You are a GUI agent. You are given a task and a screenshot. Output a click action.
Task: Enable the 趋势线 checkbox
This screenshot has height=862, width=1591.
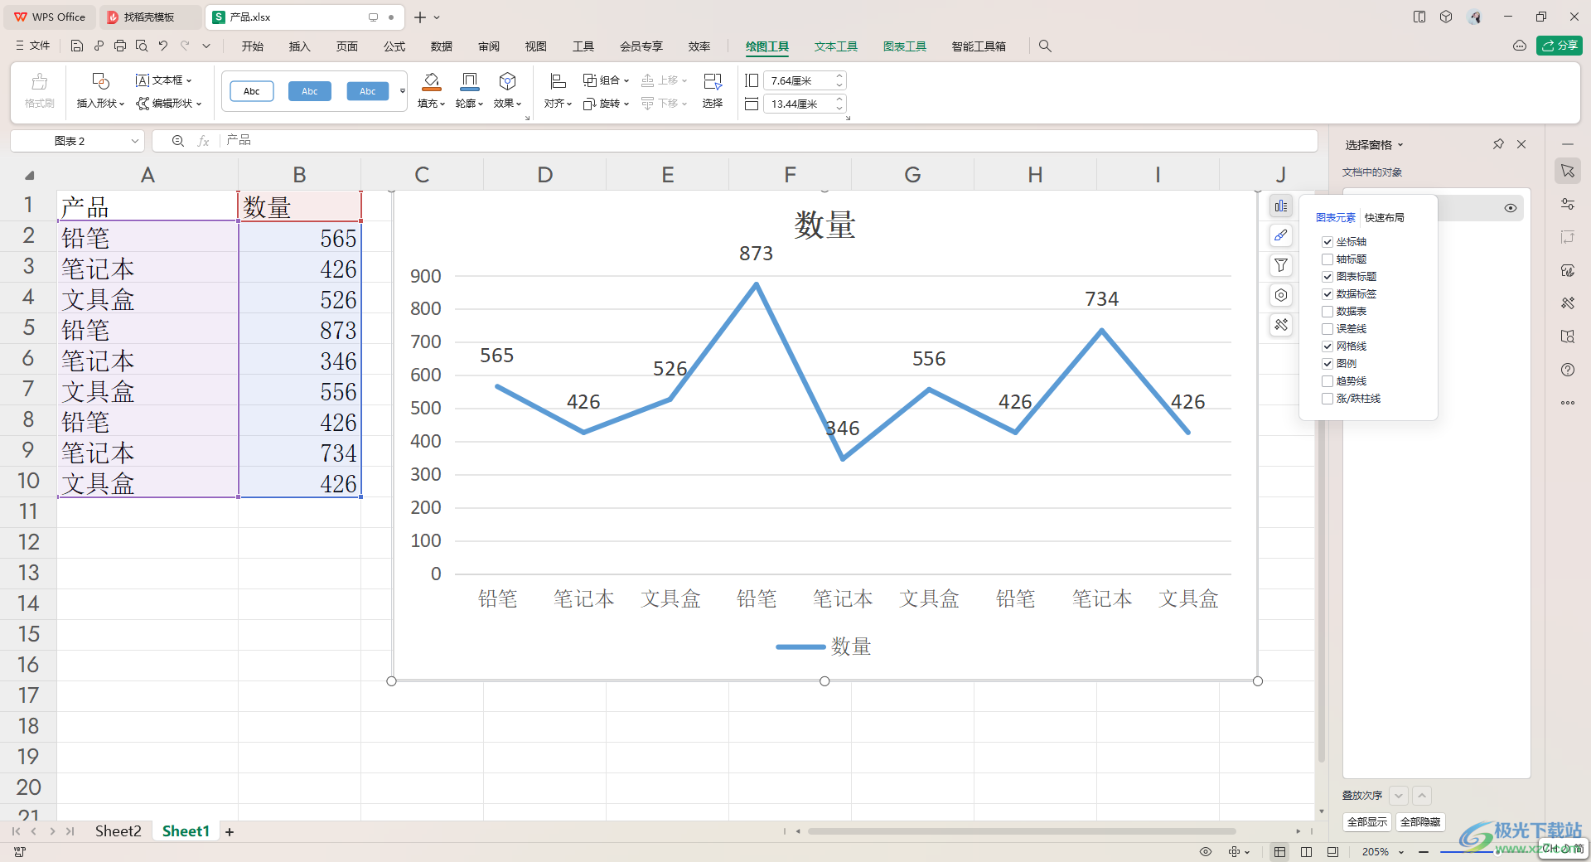(1327, 381)
